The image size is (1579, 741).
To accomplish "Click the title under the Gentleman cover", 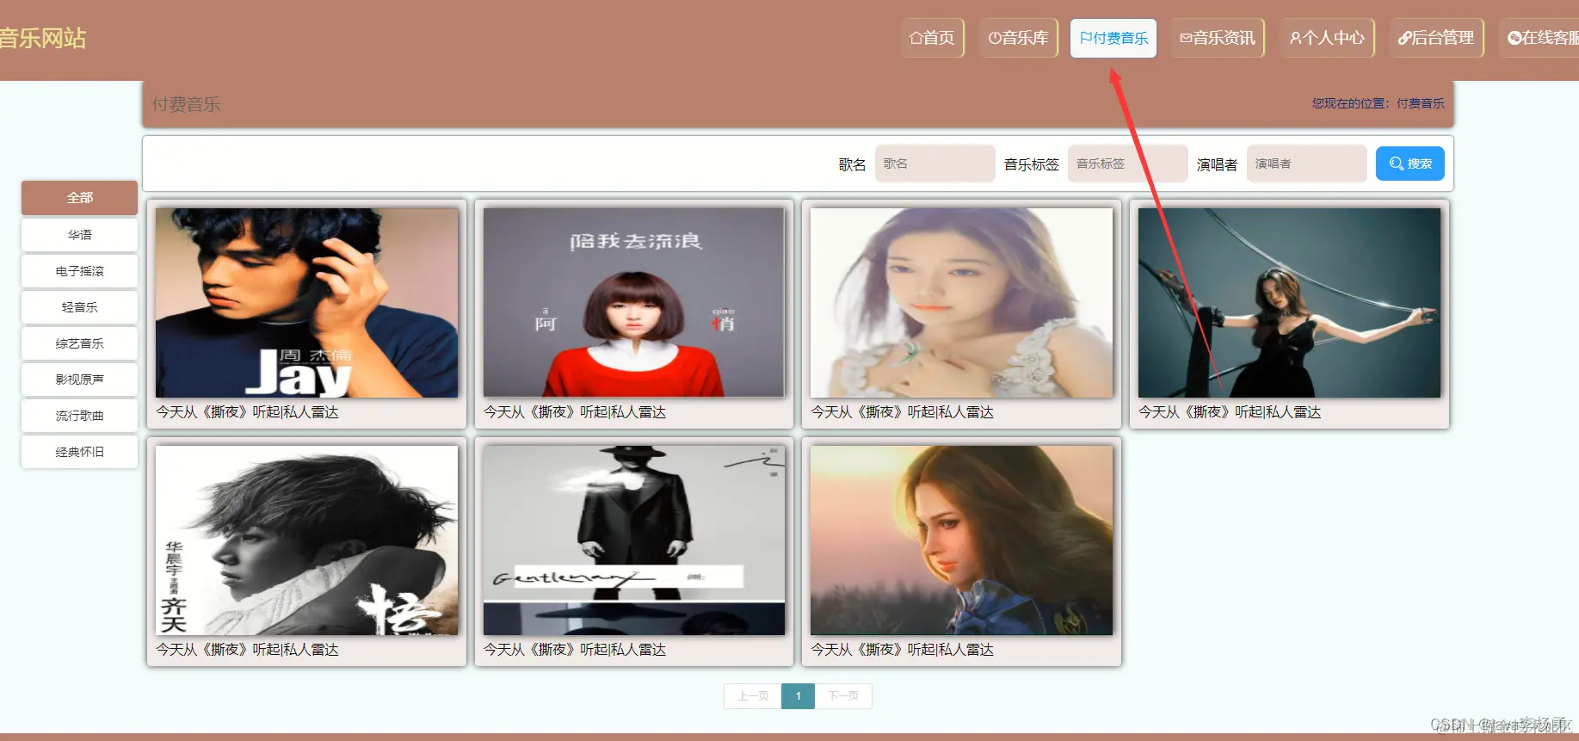I will 575,650.
